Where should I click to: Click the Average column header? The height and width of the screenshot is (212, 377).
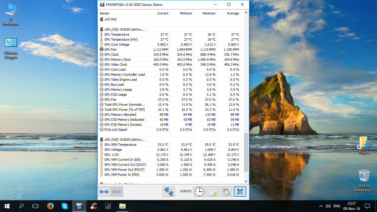coord(229,13)
